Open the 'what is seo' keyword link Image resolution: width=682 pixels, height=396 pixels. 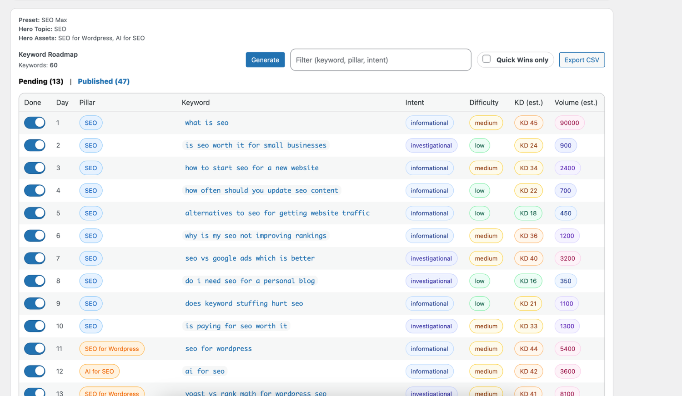(207, 123)
